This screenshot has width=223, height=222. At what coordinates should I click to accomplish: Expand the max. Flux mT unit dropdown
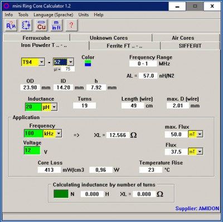200,134
